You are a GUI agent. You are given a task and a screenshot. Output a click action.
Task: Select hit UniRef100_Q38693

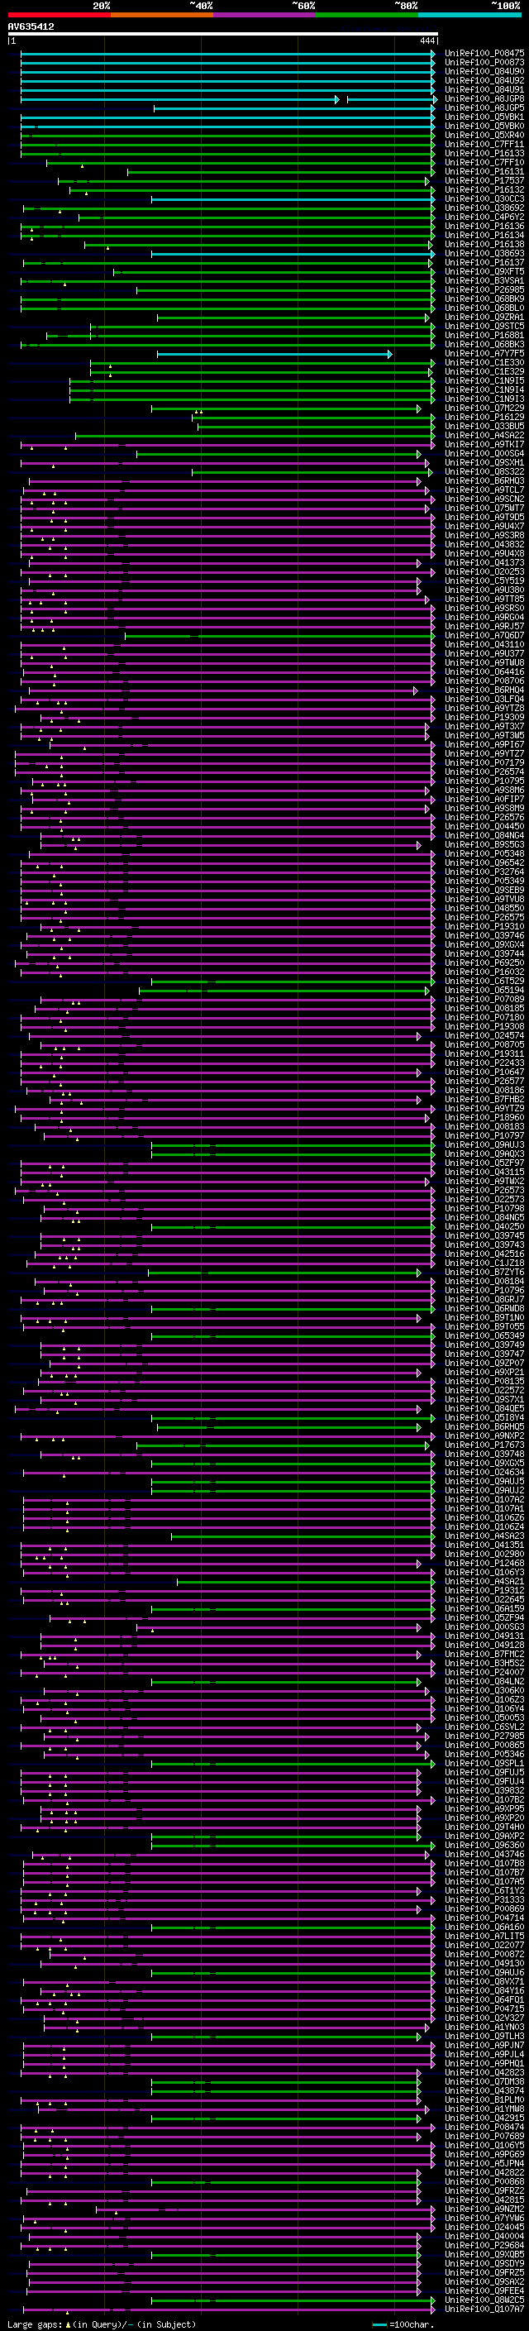point(484,253)
